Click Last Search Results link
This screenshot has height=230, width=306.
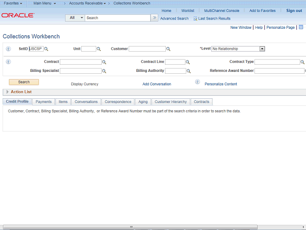coord(214,19)
